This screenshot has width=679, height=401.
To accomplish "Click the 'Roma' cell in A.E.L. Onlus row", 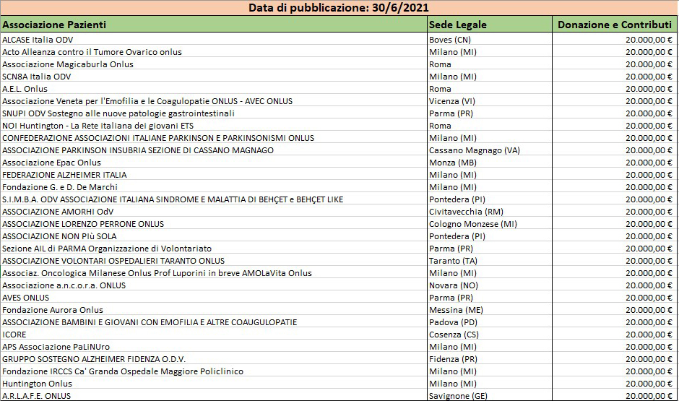I will [490, 89].
